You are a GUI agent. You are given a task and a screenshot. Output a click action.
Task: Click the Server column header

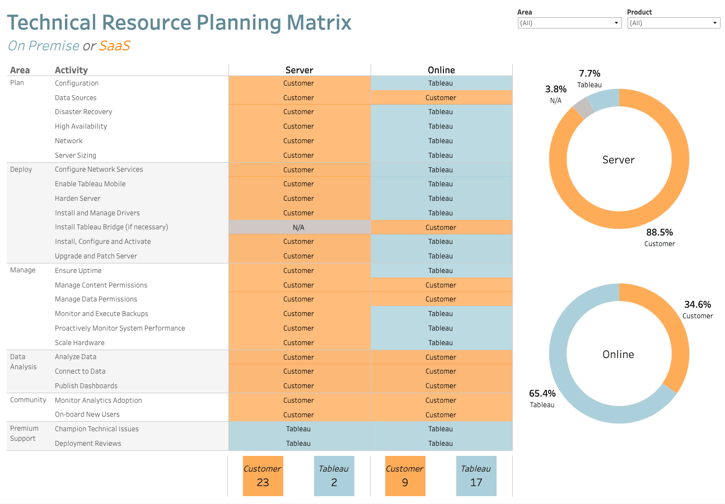(x=300, y=70)
